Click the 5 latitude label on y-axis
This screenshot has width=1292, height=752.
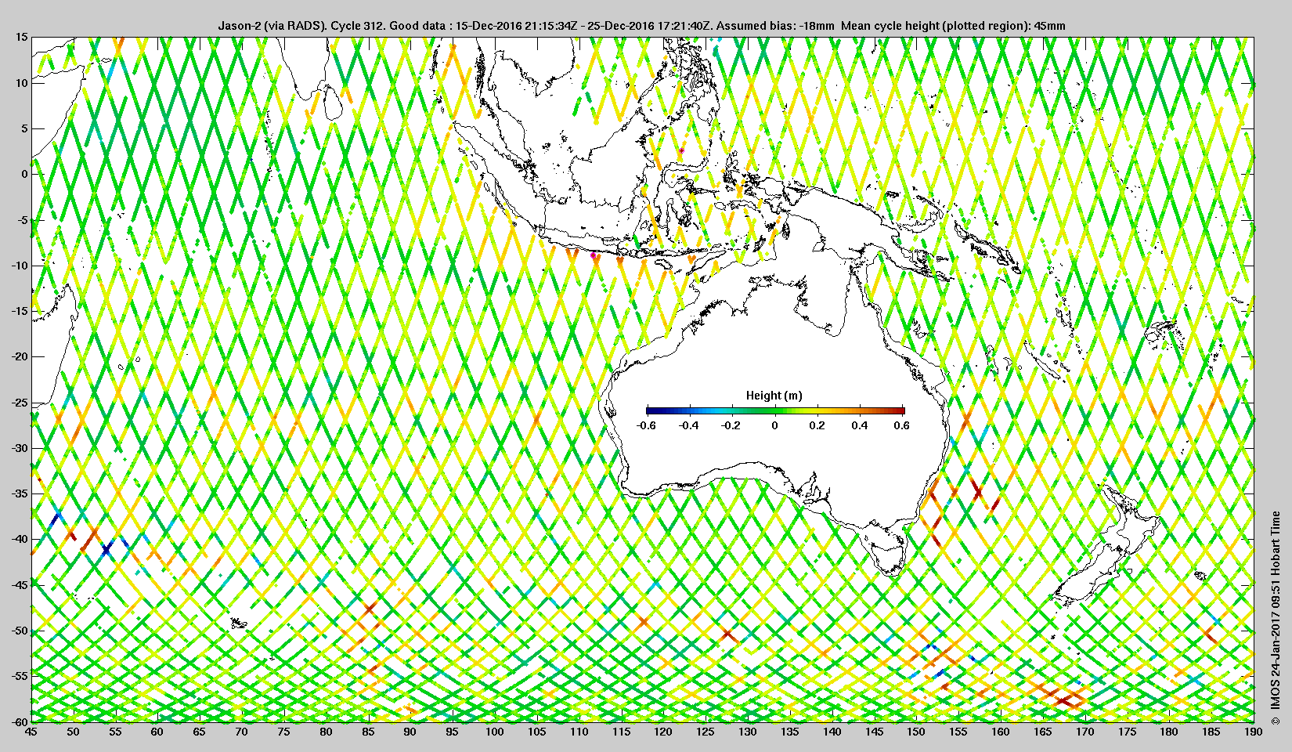click(x=24, y=128)
